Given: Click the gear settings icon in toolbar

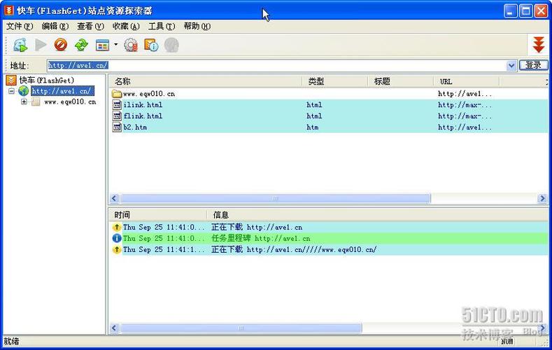Looking at the screenshot, I should coord(131,45).
